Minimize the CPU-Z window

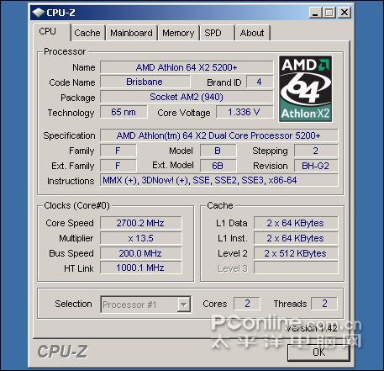(x=315, y=13)
